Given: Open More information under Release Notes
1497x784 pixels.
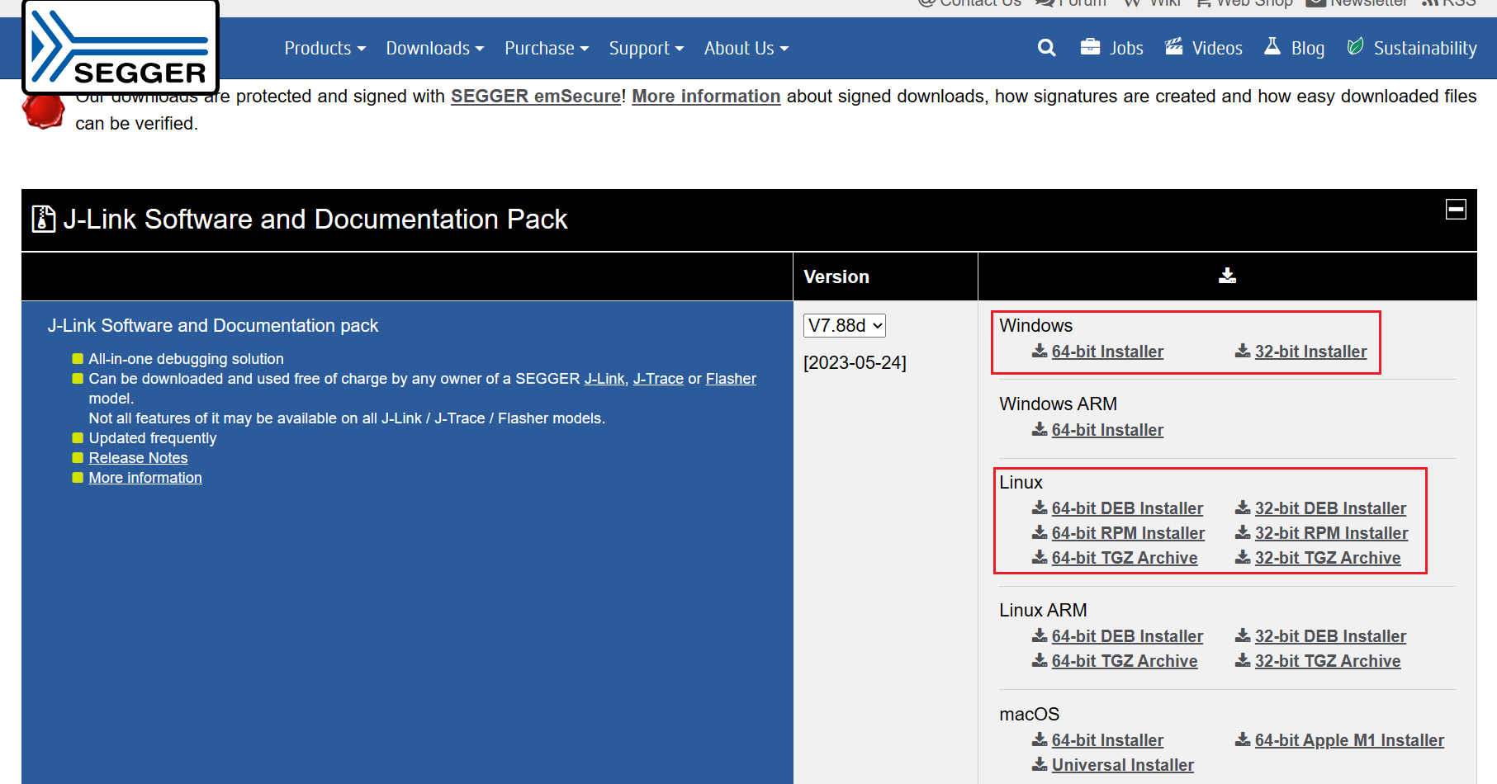Looking at the screenshot, I should pos(145,478).
